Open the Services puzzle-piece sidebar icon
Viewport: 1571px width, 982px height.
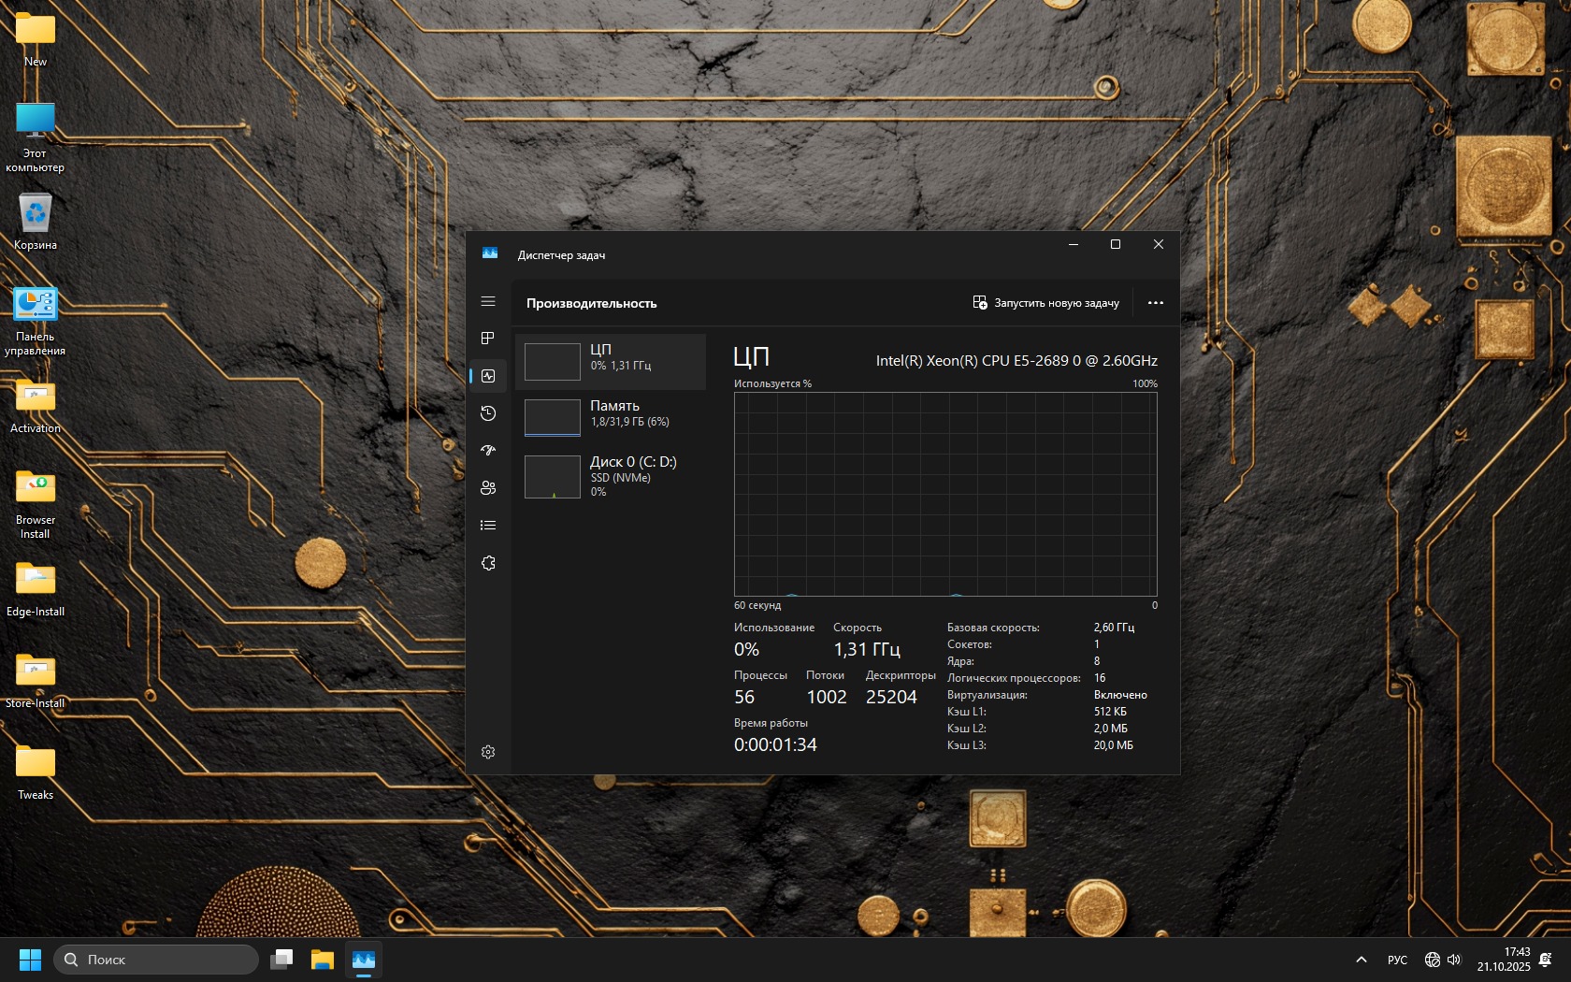click(487, 563)
